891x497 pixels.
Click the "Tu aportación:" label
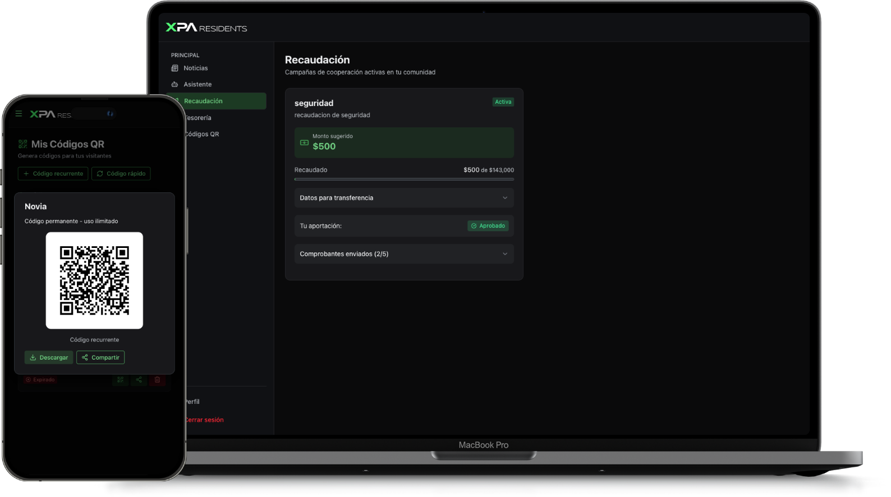(320, 226)
